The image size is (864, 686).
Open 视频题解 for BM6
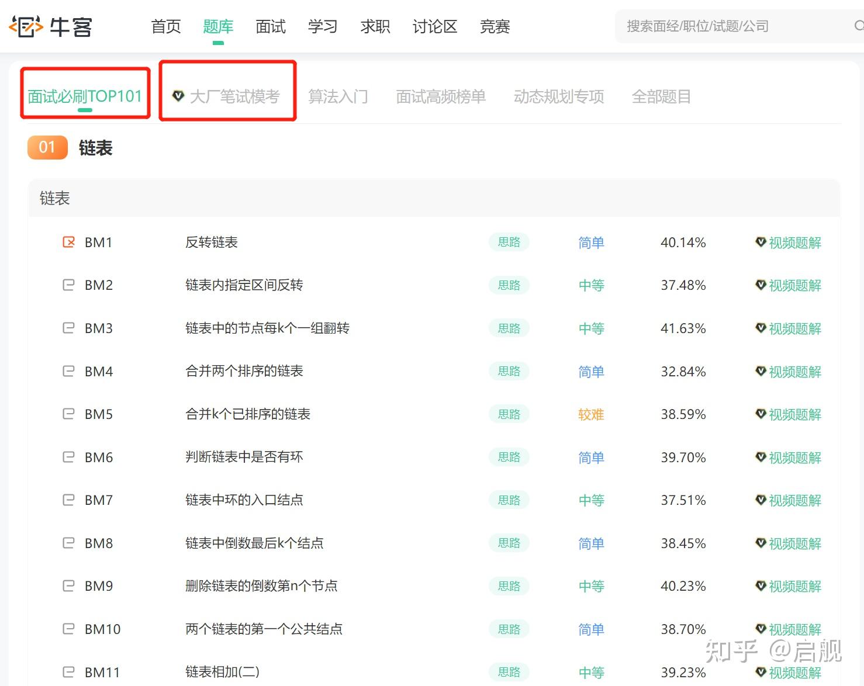(x=789, y=457)
